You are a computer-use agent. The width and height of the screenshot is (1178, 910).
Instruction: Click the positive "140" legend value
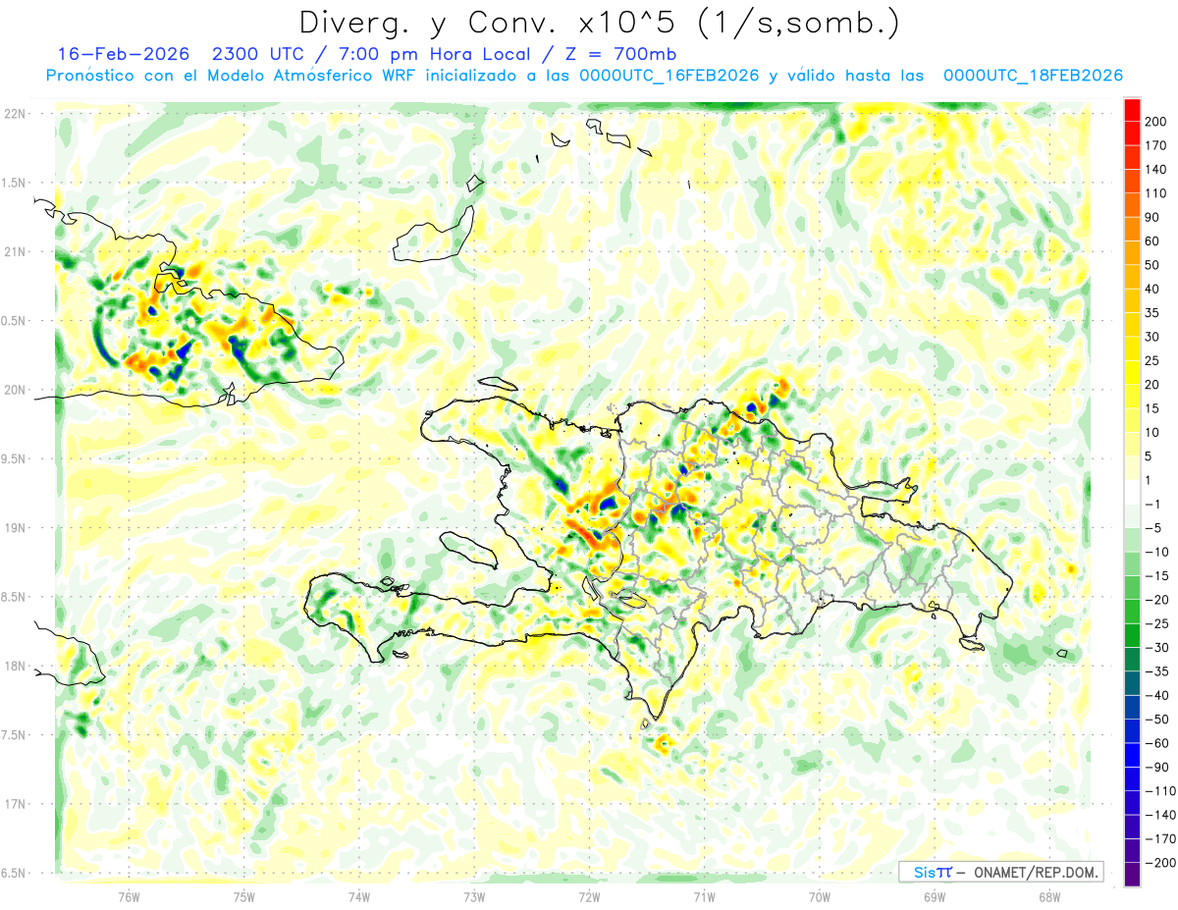click(1156, 169)
